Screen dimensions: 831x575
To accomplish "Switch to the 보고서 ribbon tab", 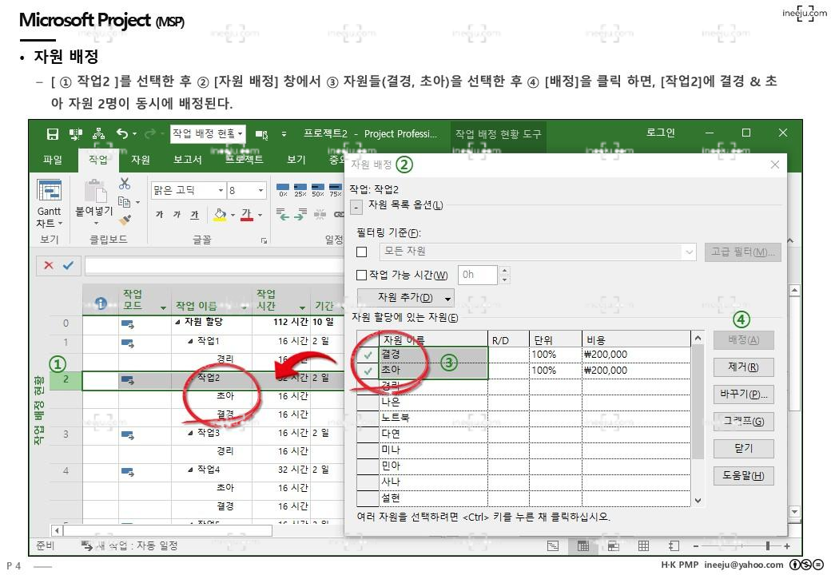I will coord(188,160).
